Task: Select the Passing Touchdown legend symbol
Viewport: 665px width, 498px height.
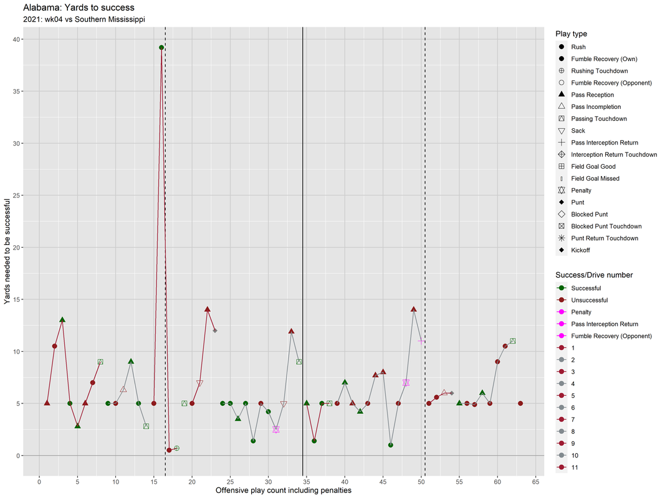Action: tap(562, 118)
